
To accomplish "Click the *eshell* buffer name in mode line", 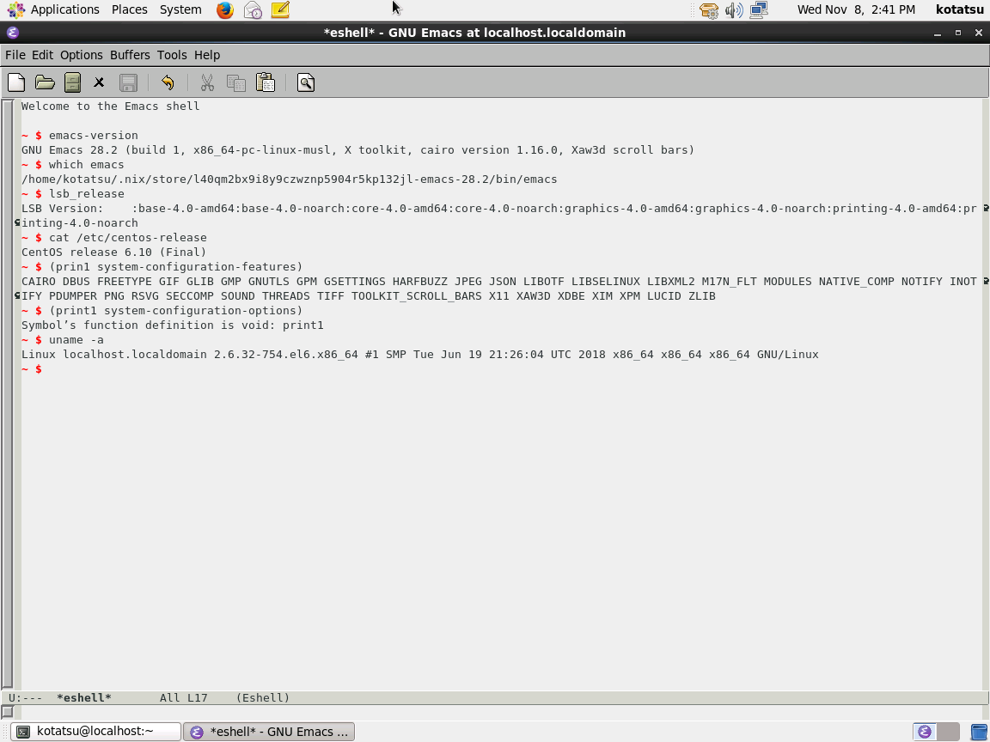I will click(83, 698).
